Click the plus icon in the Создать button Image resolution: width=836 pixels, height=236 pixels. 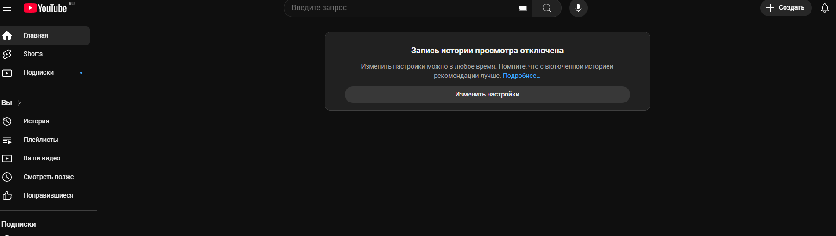click(x=770, y=8)
